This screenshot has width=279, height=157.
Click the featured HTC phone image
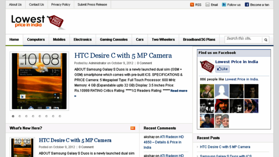pos(39,81)
